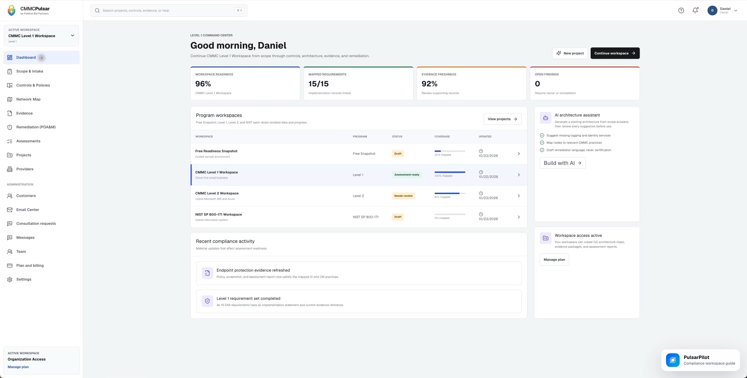Open the Free Readiness Snapshot row chevron
The width and height of the screenshot is (747, 378).
click(x=519, y=154)
